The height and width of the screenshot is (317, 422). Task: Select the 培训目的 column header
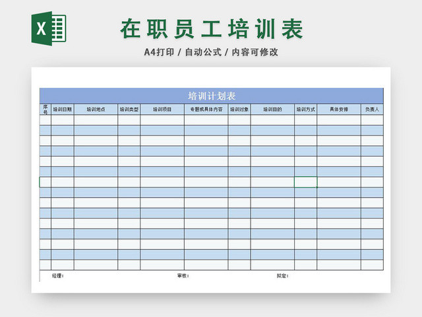pos(272,110)
